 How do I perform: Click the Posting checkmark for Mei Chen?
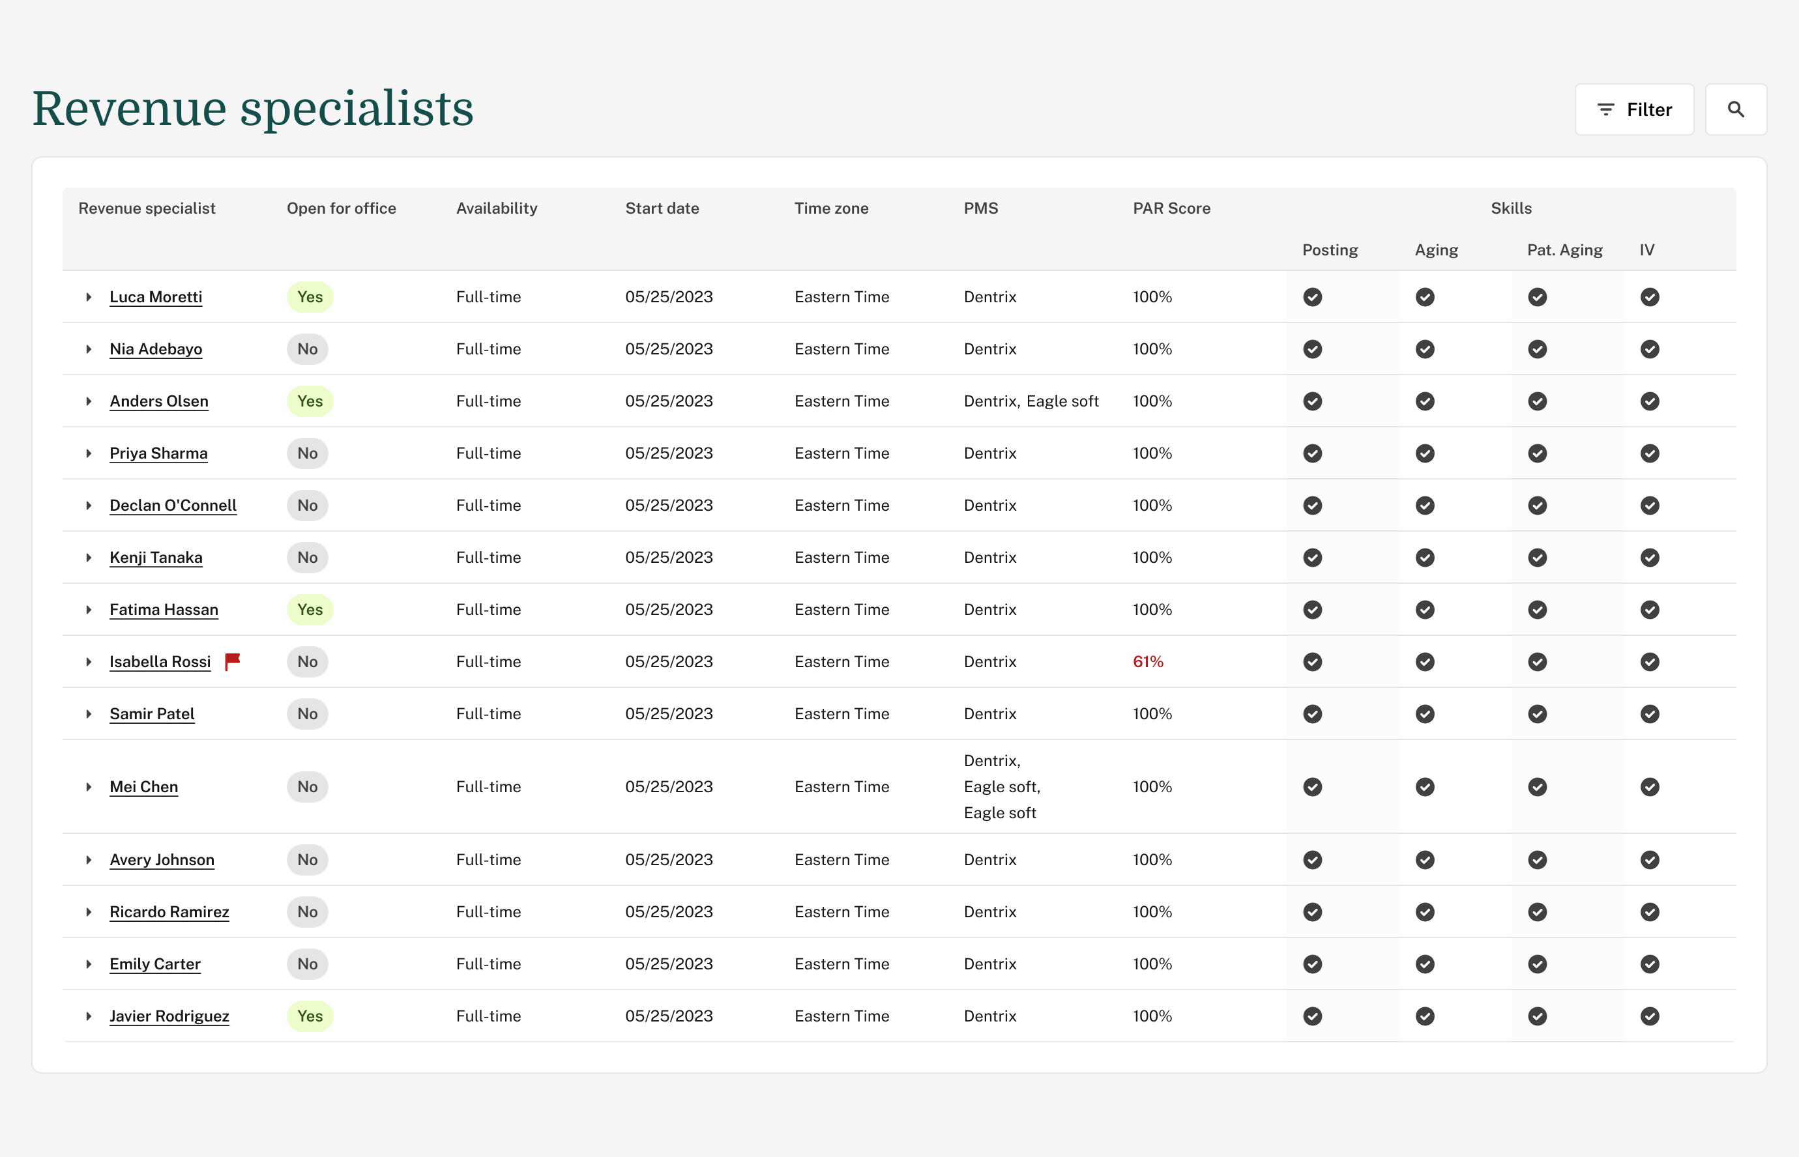pos(1312,786)
